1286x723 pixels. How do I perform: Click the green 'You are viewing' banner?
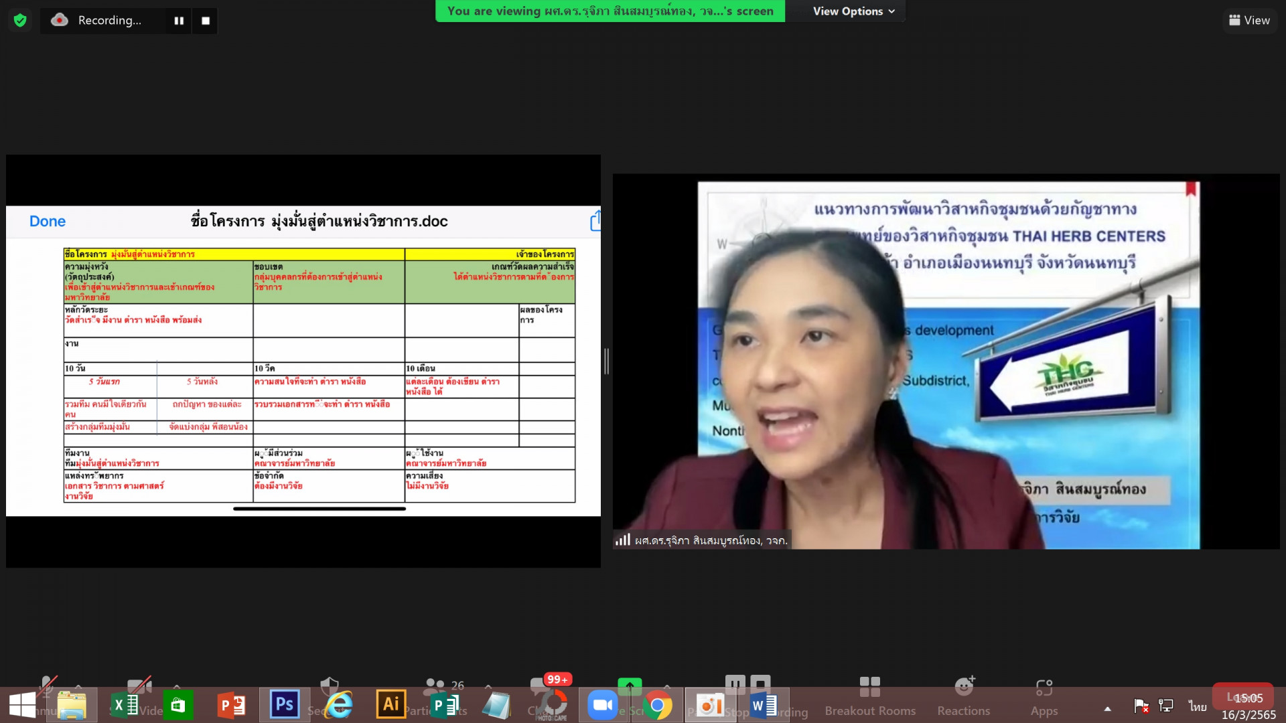pyautogui.click(x=610, y=11)
